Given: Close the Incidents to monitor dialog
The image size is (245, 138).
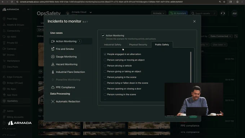Looking at the screenshot, I should click(194, 21).
